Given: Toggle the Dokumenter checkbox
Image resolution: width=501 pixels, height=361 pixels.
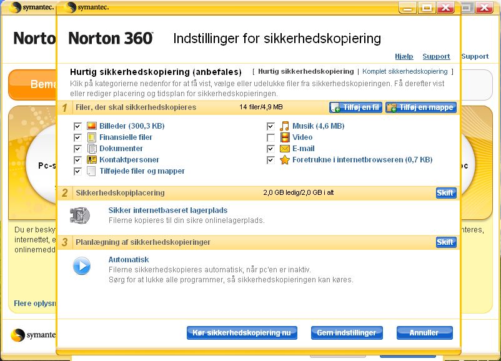Looking at the screenshot, I should (77, 149).
